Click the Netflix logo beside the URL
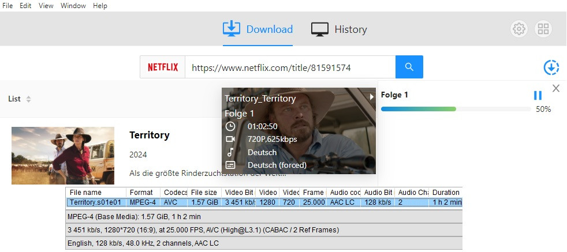Viewport: 567px width, 252px height. click(x=163, y=67)
